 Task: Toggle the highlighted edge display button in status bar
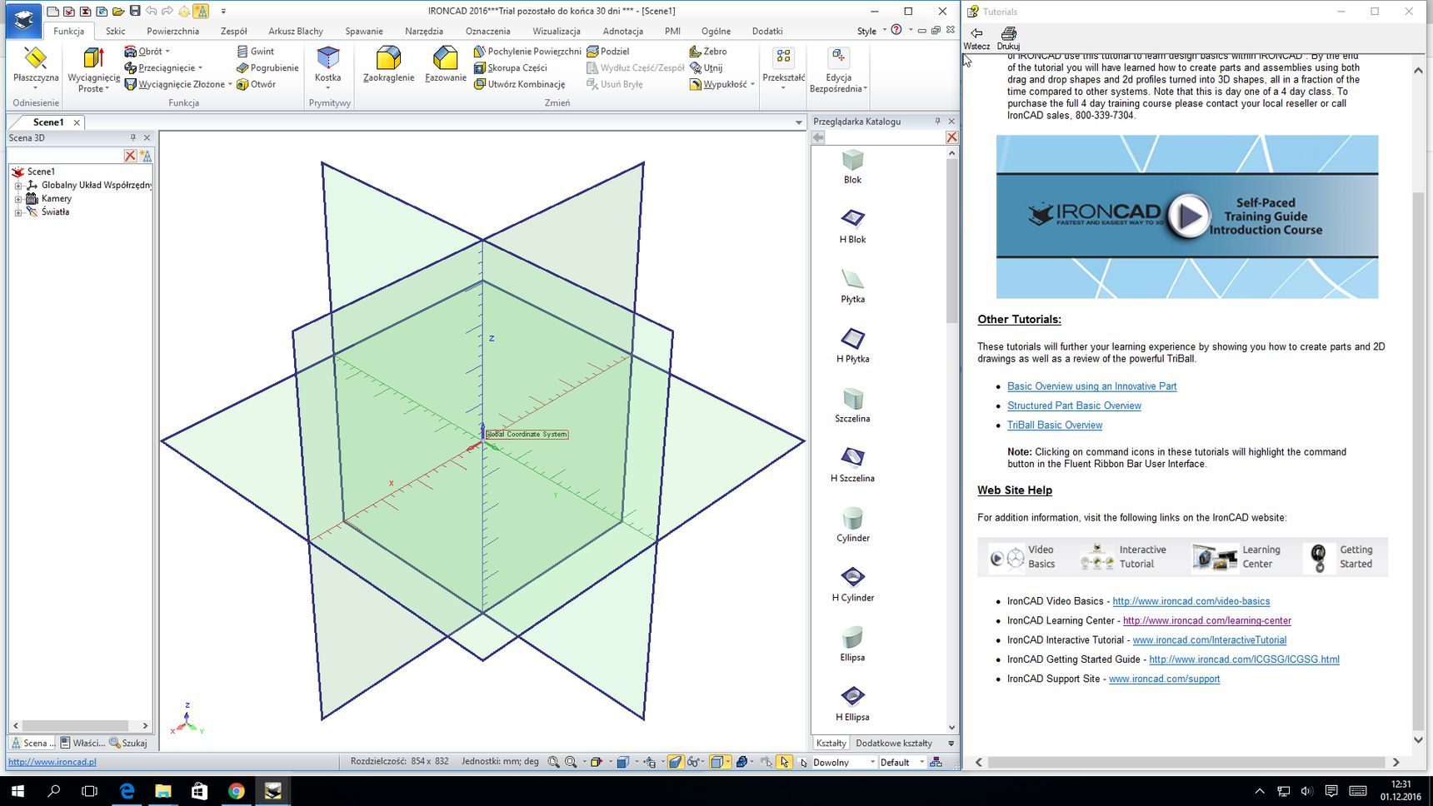click(x=676, y=762)
